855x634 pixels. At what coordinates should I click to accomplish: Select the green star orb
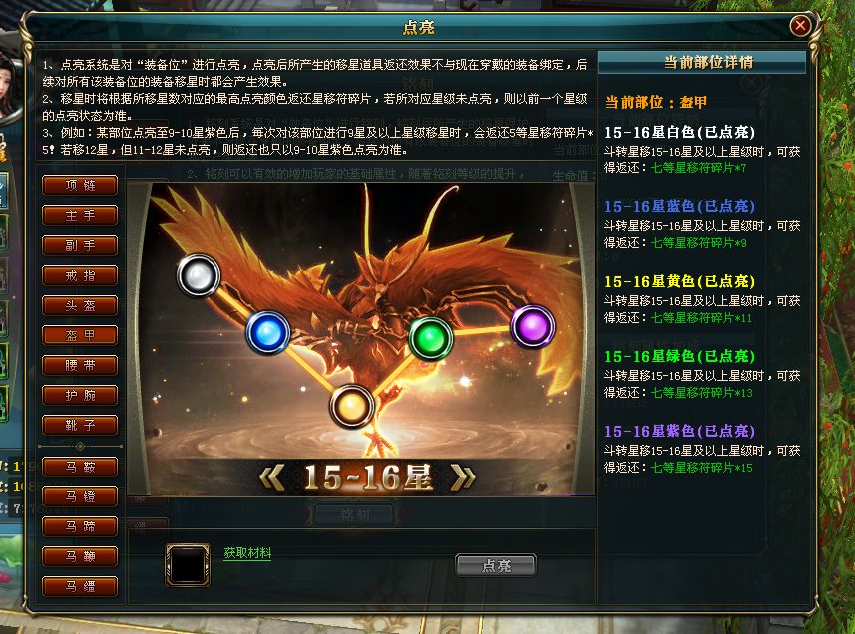(431, 338)
